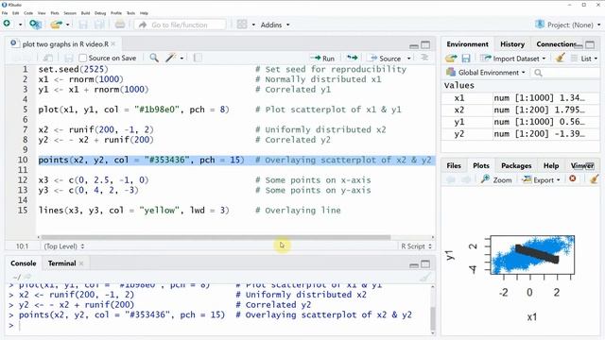
Task: Expand the Source options dropdown arrow
Action: (409, 59)
